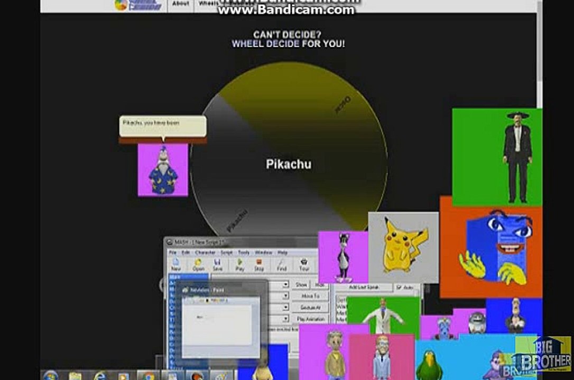Screen dimensions: 574x380
Task: Click the Wheel Decide logo
Action: [138, 4]
